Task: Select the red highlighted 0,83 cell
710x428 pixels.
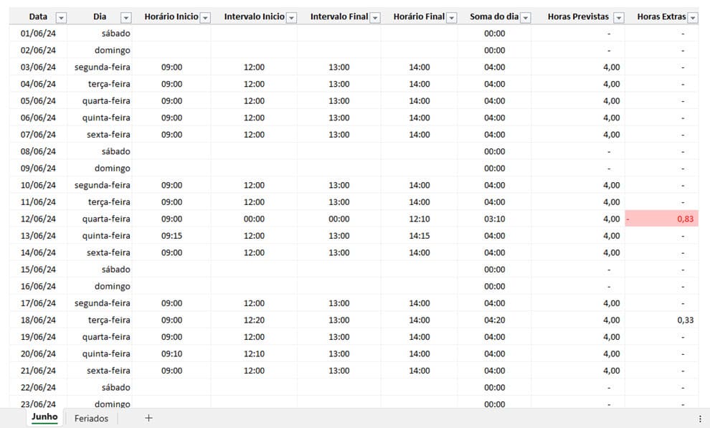Action: pos(661,219)
